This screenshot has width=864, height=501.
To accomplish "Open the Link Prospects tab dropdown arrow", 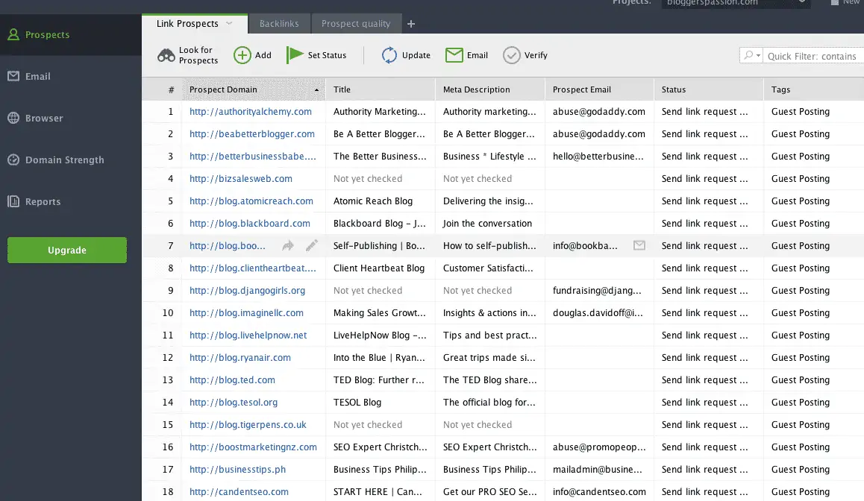I will point(230,24).
